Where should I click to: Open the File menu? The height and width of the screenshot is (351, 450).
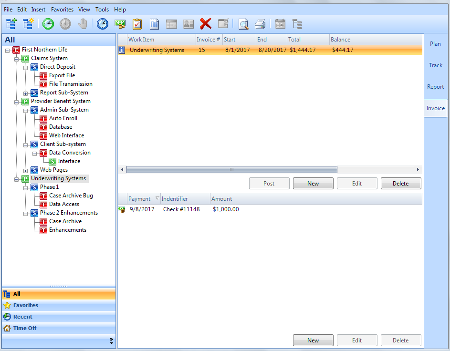coord(8,10)
